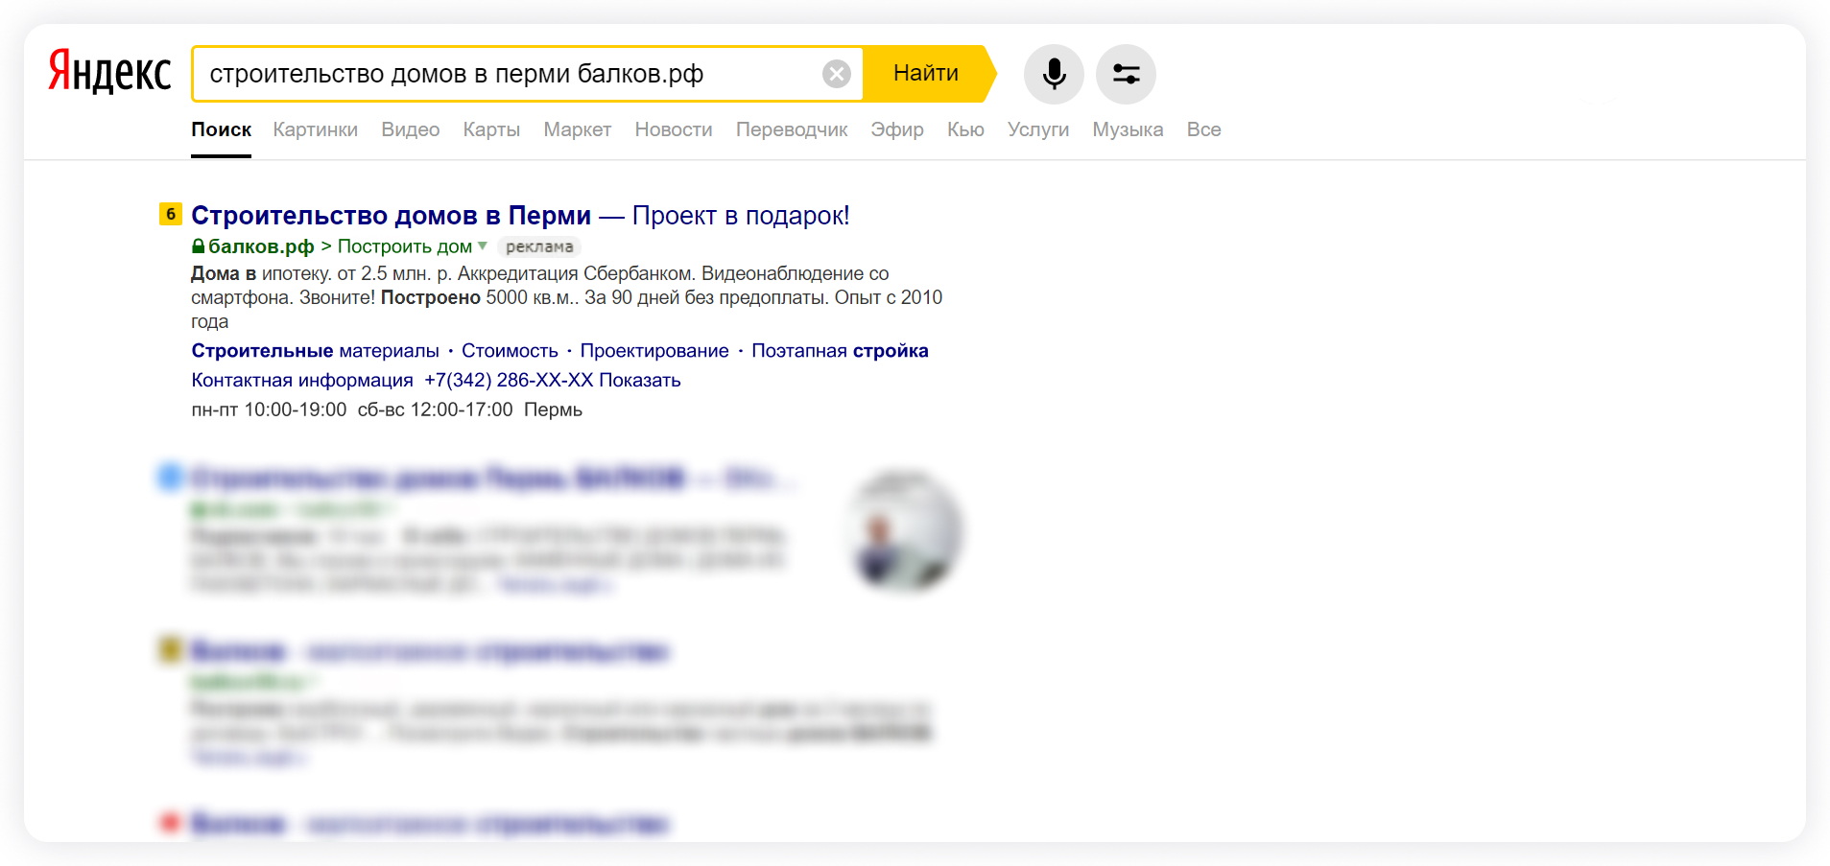Viewport: 1830px width, 866px height.
Task: Open the Кью tab
Action: coord(965,129)
